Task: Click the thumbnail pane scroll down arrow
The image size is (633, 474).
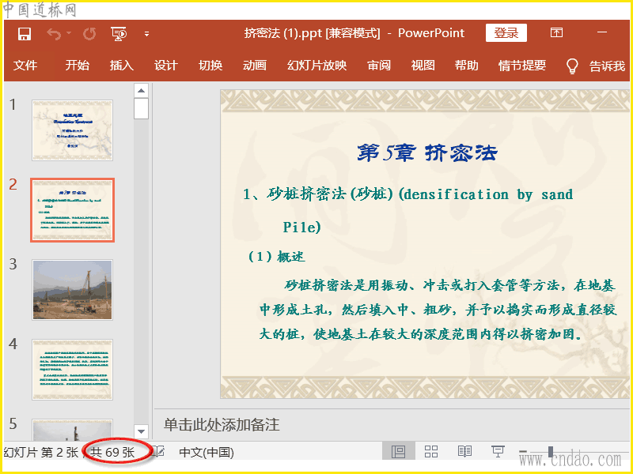Action: pyautogui.click(x=141, y=431)
